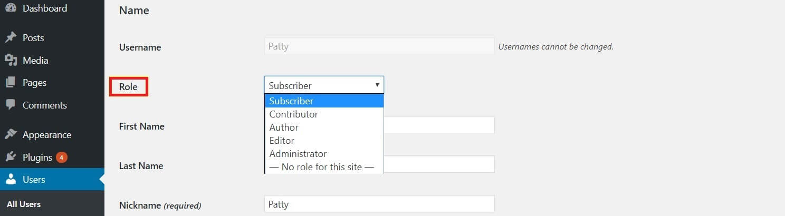Click the Comments speech bubble icon
The width and height of the screenshot is (785, 216).
[11, 105]
